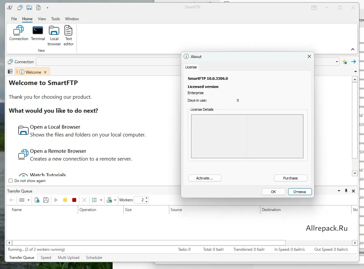Select the Welcome tab

coord(32,72)
